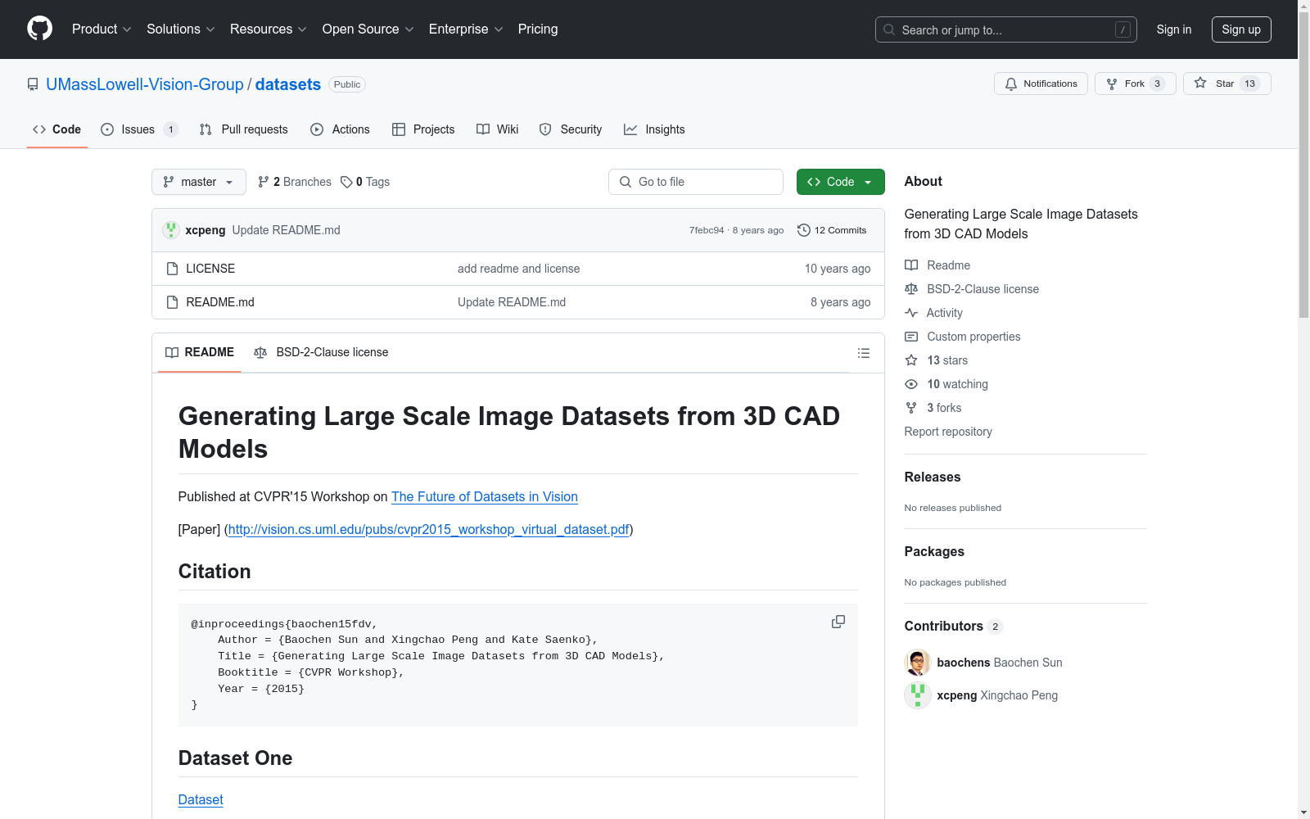Open the README.md file name
This screenshot has width=1310, height=819.
point(220,302)
